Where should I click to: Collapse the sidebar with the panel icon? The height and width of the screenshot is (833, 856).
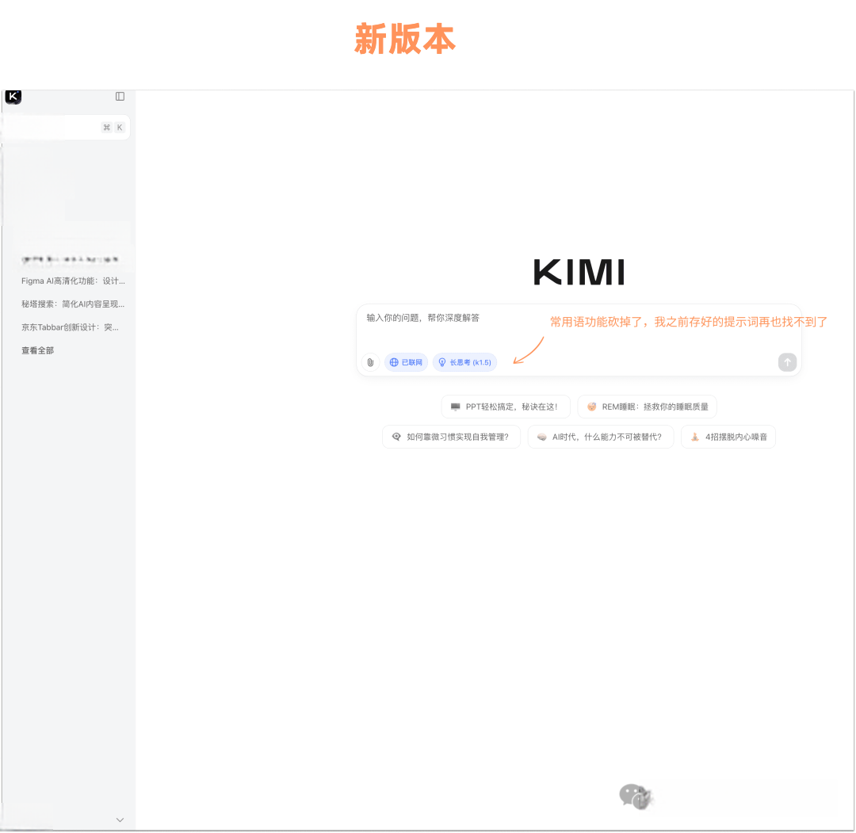120,97
